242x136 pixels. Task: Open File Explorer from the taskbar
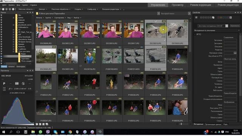coord(33,132)
